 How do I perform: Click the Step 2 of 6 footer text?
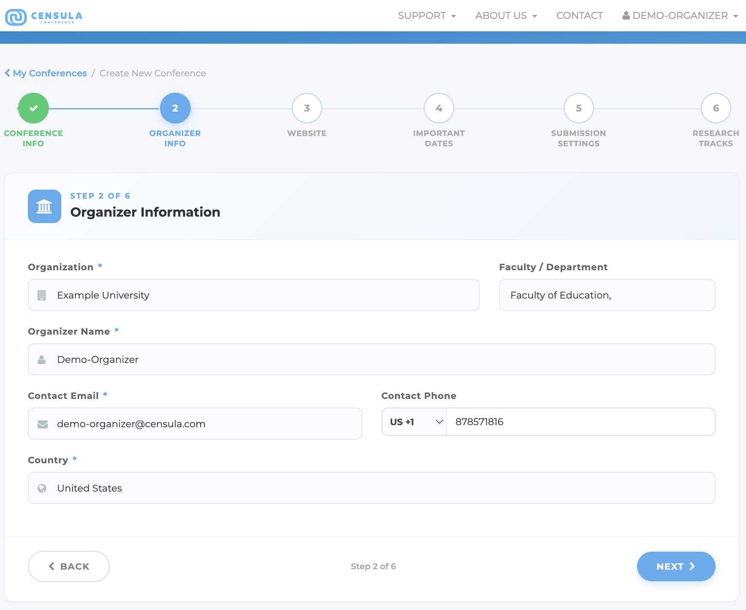(373, 566)
